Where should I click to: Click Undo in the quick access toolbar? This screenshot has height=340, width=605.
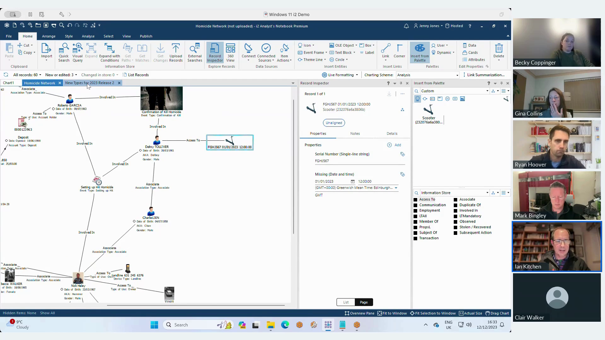[x=70, y=25]
